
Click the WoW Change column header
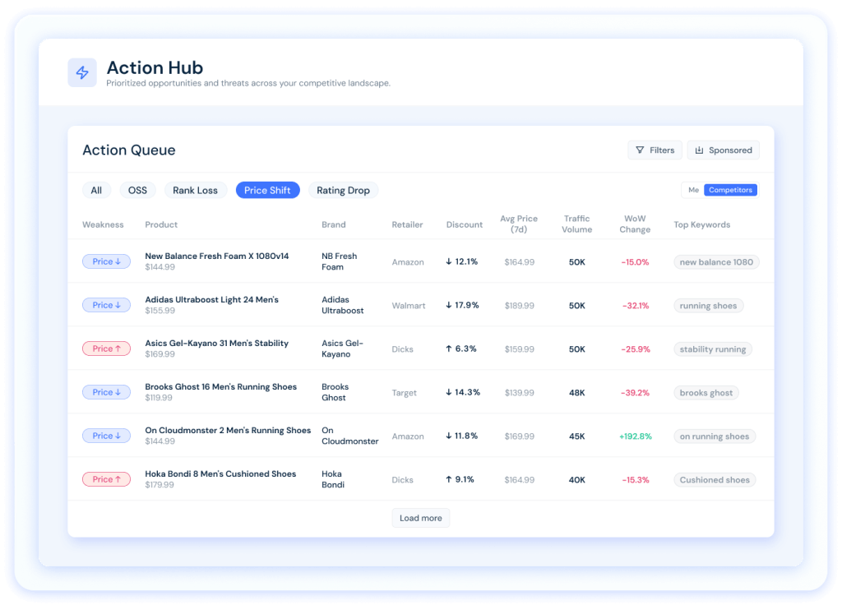[x=635, y=224]
